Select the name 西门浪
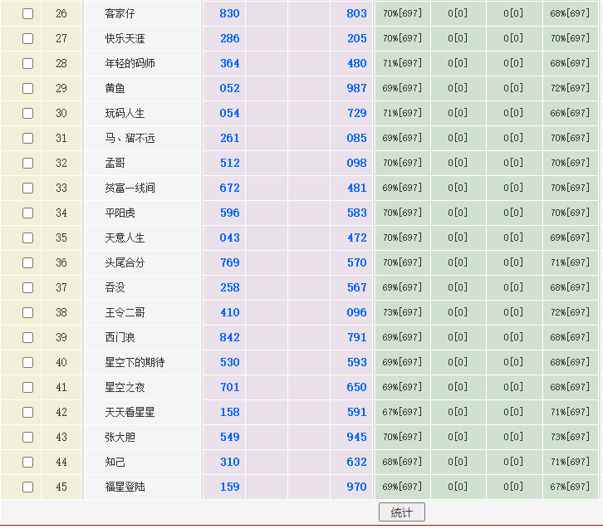Viewport: 603px width, 529px height. [120, 337]
